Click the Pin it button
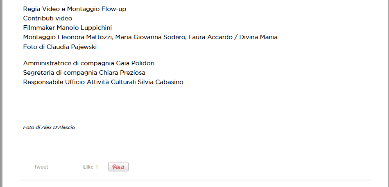 118,167
